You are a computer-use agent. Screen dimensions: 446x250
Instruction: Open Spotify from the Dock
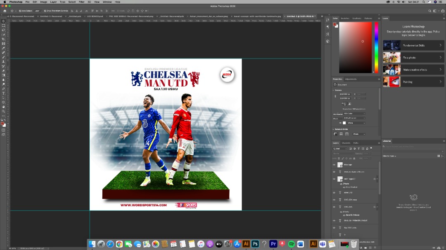[x=291, y=244]
